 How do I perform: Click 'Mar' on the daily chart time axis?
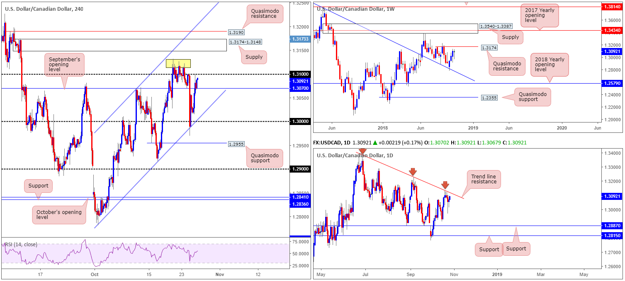point(541,274)
